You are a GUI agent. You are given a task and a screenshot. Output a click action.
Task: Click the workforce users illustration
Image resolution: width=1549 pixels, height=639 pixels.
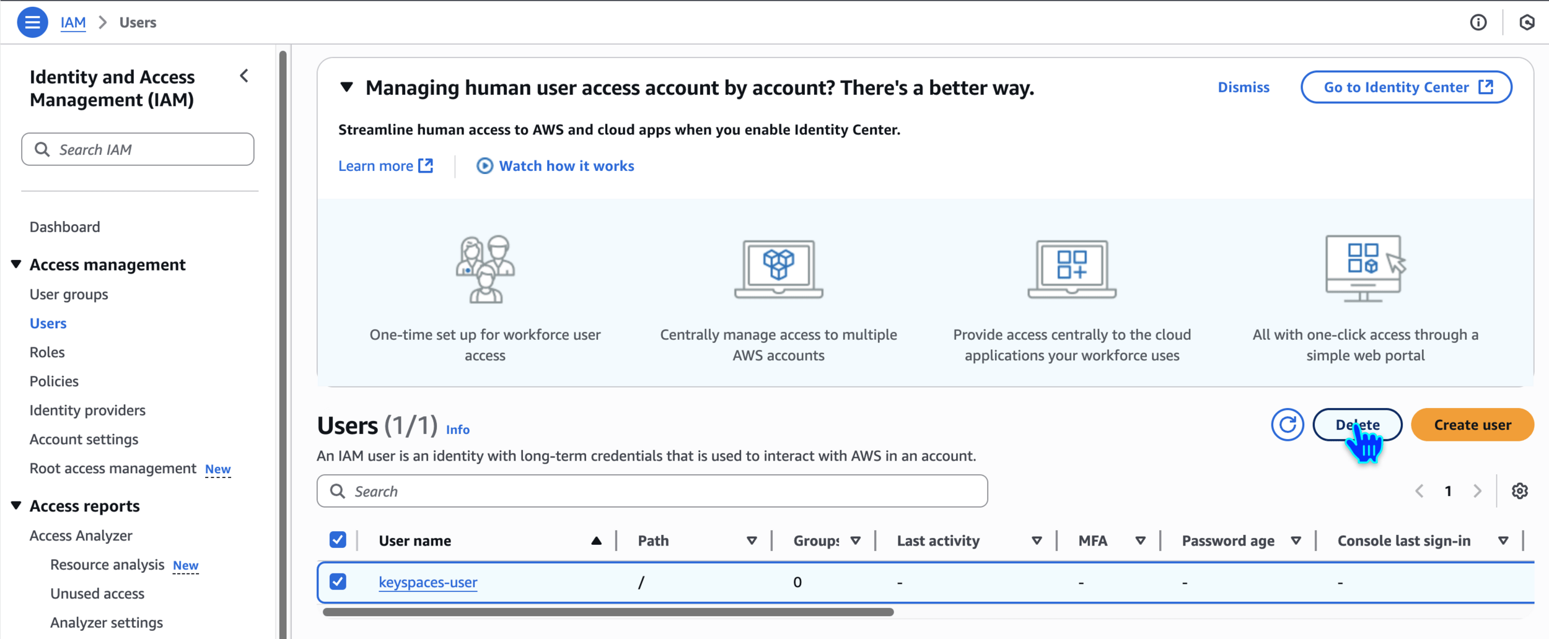485,269
